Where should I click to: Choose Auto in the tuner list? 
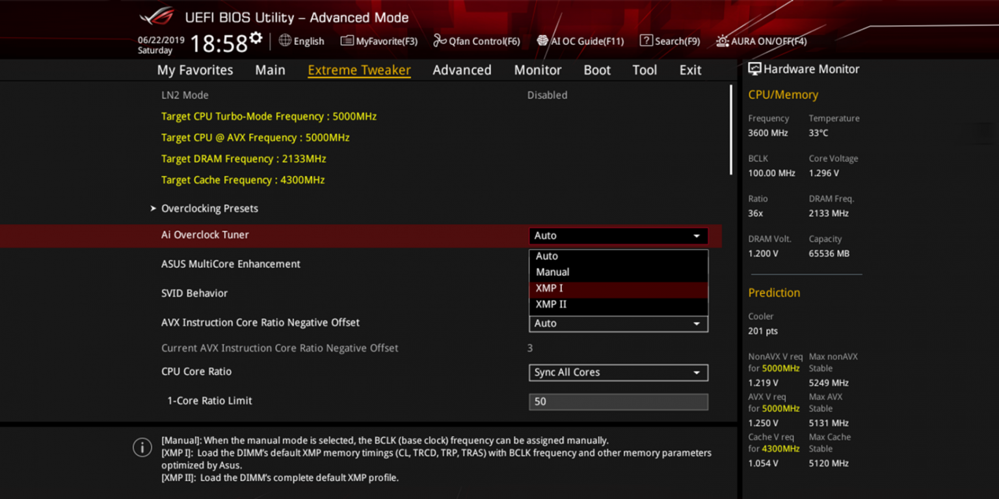[x=618, y=256]
